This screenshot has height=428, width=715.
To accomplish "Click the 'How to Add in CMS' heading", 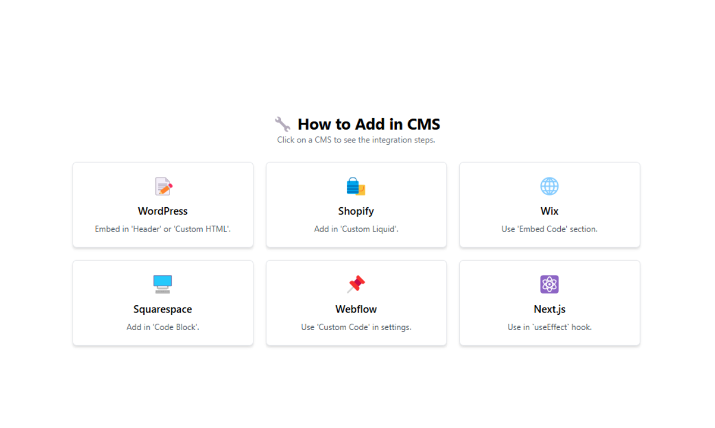I will pos(369,124).
